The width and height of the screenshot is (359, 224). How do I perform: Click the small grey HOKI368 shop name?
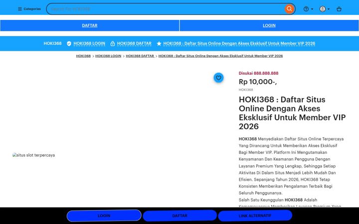[x=246, y=90]
